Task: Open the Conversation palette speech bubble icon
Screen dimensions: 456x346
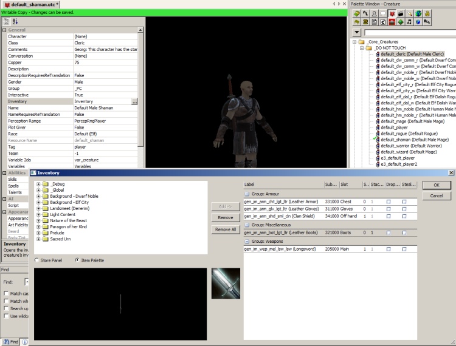Action: click(383, 13)
